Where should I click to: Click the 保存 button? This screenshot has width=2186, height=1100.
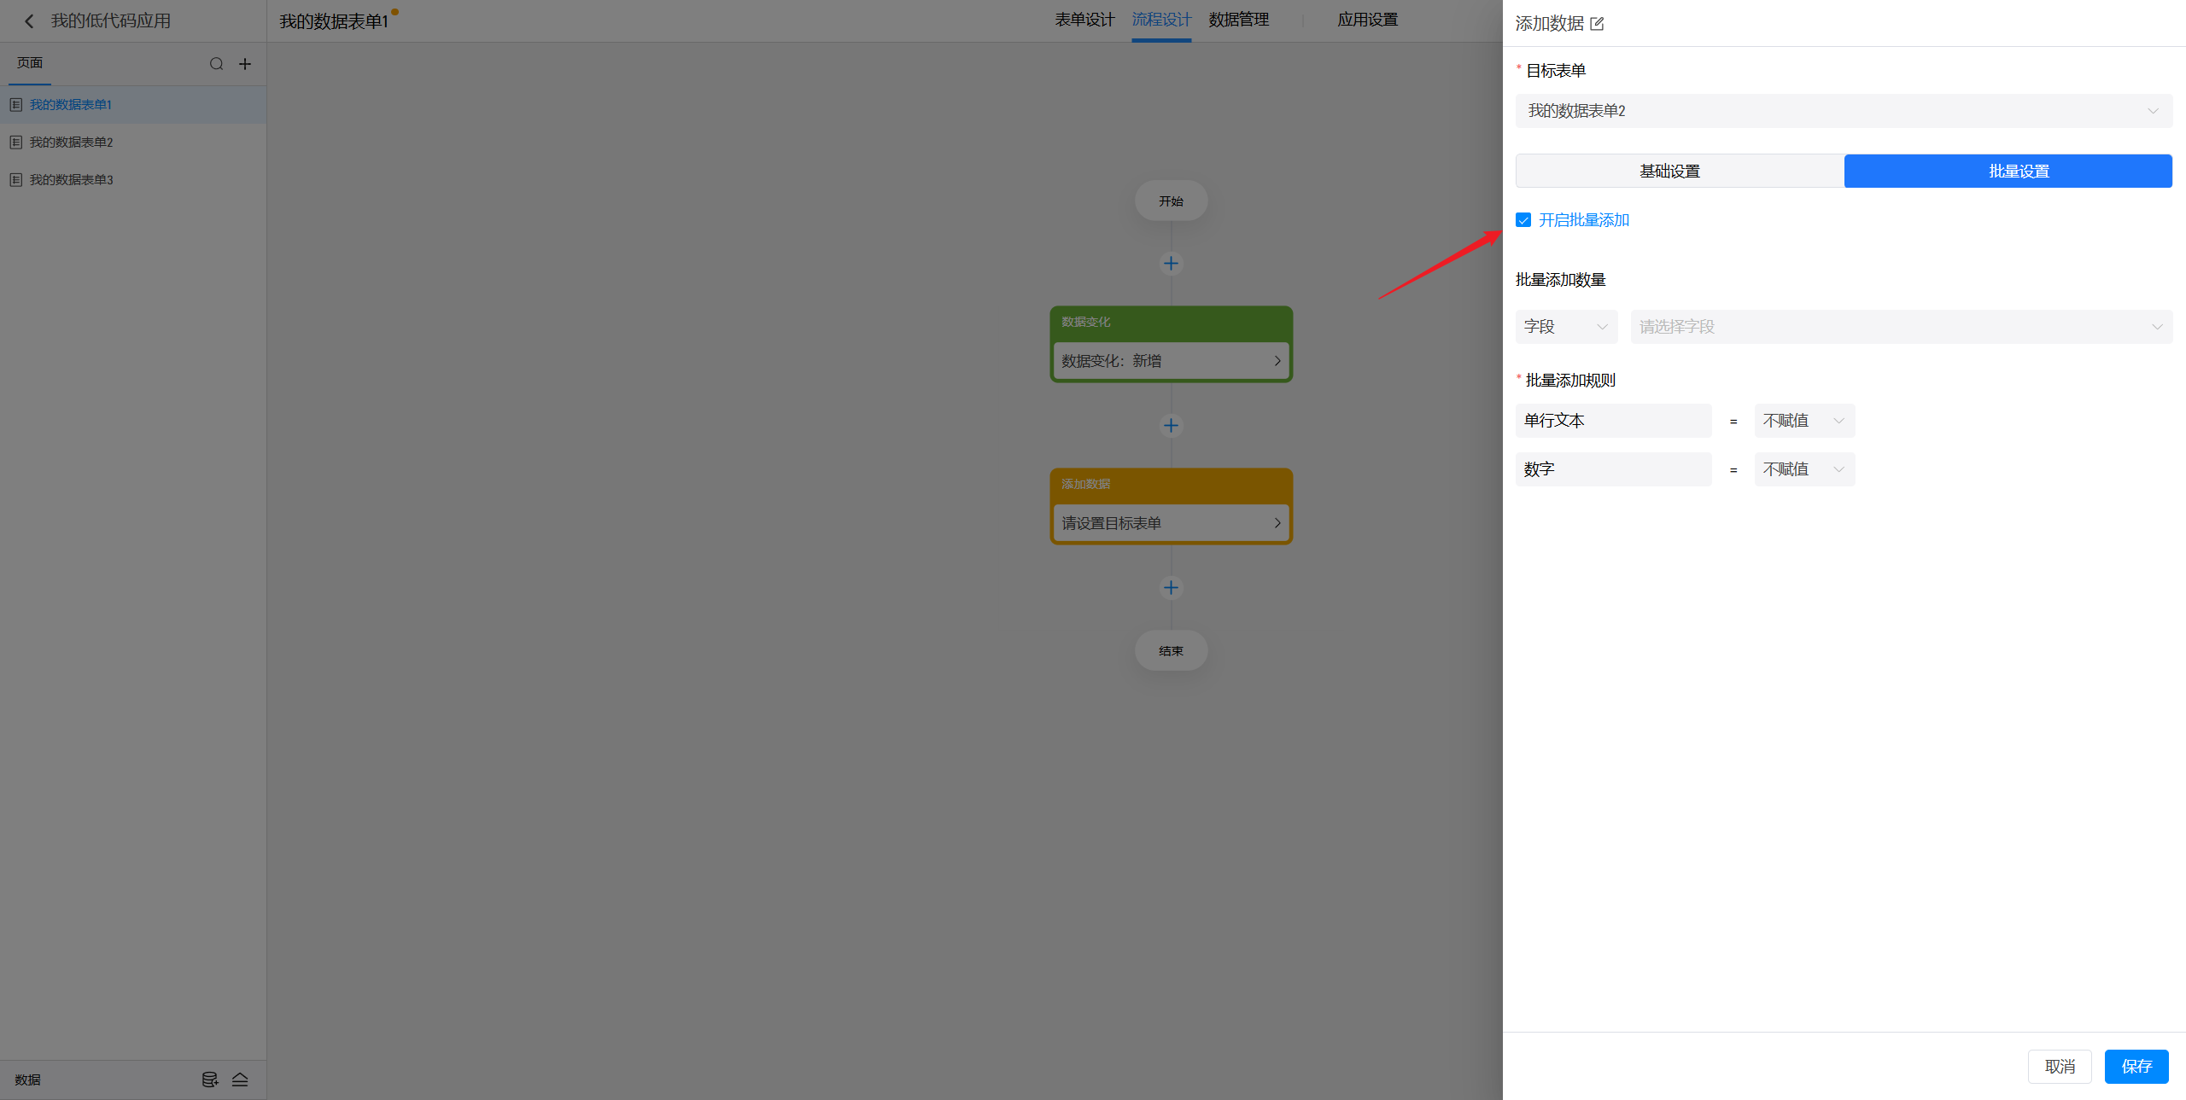[x=2136, y=1067]
